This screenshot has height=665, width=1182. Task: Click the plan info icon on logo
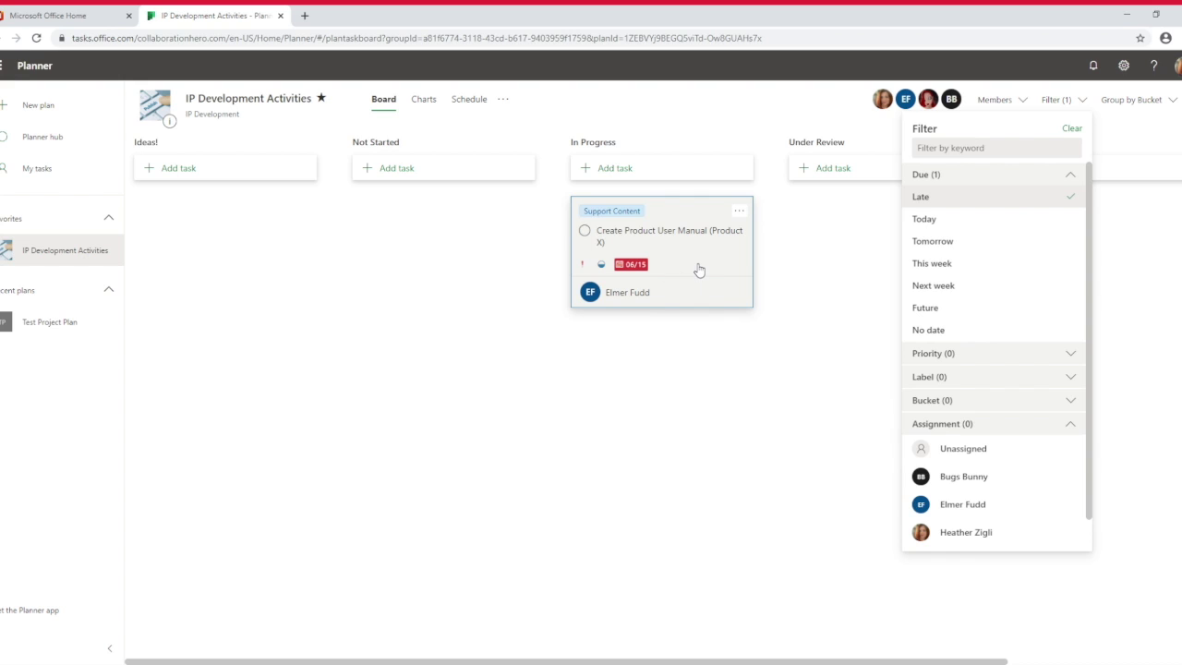(x=169, y=121)
